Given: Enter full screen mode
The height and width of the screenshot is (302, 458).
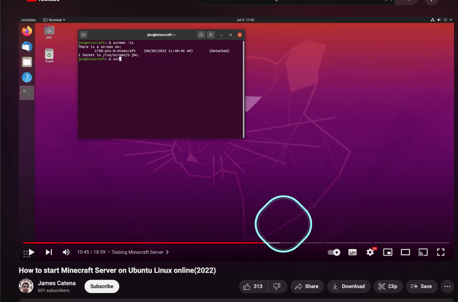Looking at the screenshot, I should pos(441,252).
